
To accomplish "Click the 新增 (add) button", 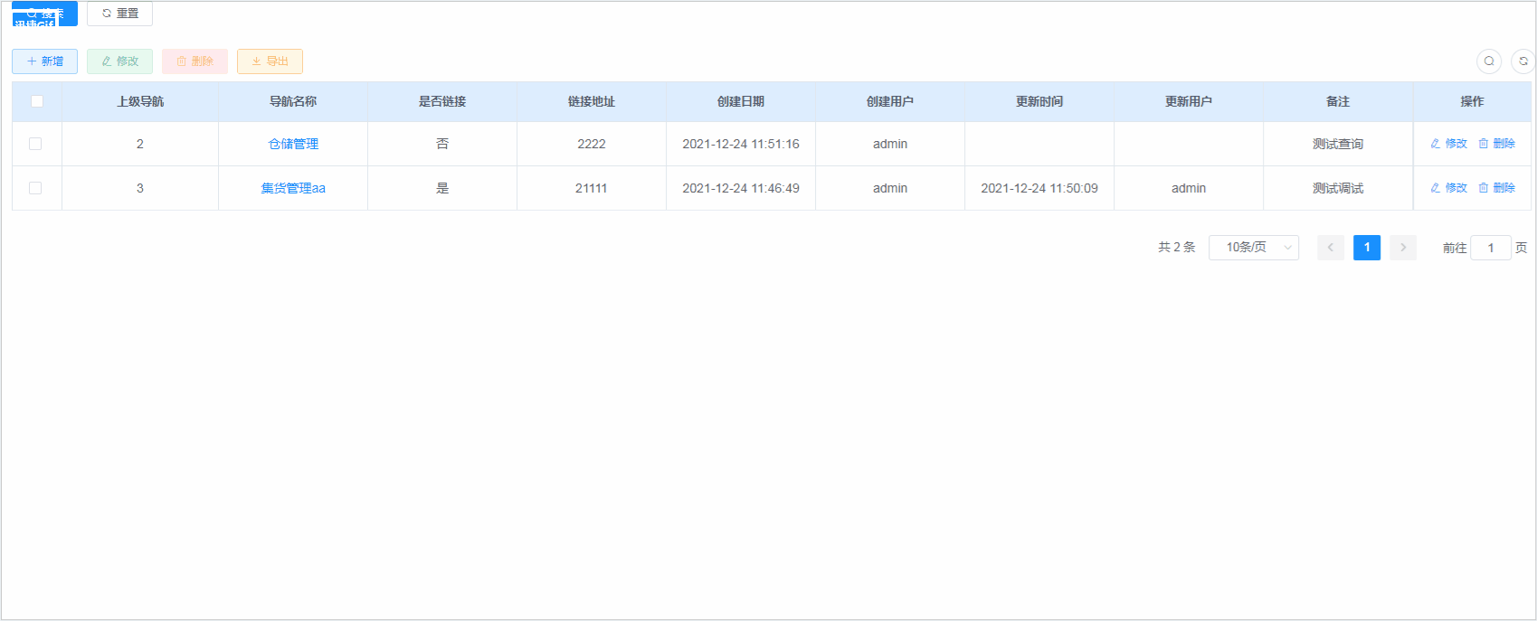I will click(x=44, y=61).
